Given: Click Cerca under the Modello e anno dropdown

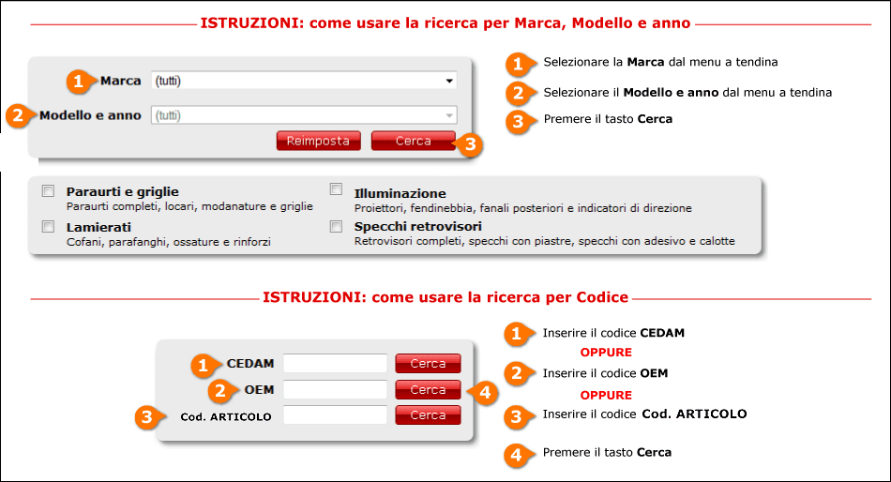Looking at the screenshot, I should [413, 141].
